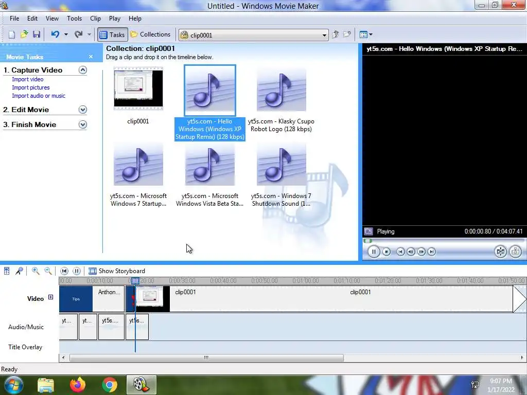Viewport: 527px width, 395px height.
Task: Open the Windows Start menu
Action: (x=13, y=385)
